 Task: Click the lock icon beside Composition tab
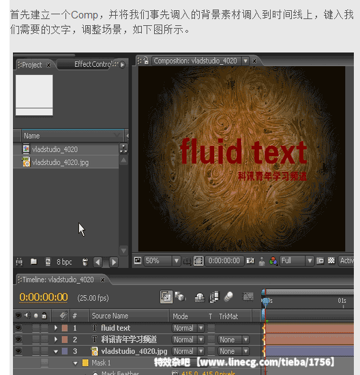pos(146,61)
